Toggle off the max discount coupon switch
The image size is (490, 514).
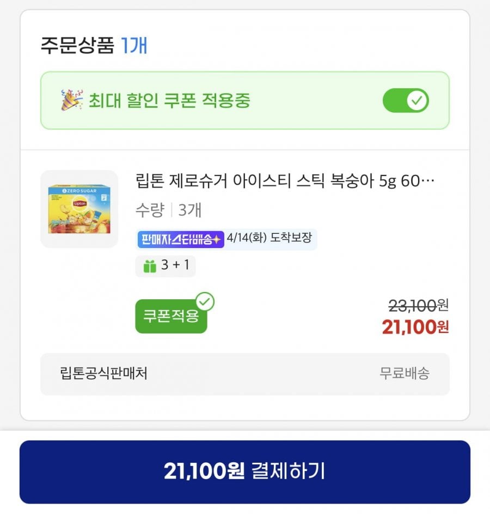click(x=406, y=101)
